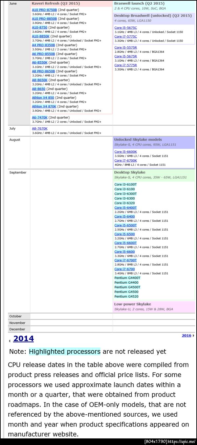Click the November month cell
Image resolution: width=197 pixels, height=445 pixels.
pyautogui.click(x=19, y=323)
